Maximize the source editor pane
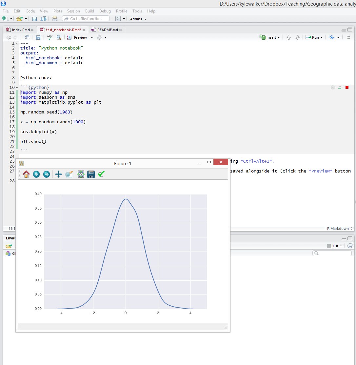Screen dimensions: 356x365 [x=350, y=30]
